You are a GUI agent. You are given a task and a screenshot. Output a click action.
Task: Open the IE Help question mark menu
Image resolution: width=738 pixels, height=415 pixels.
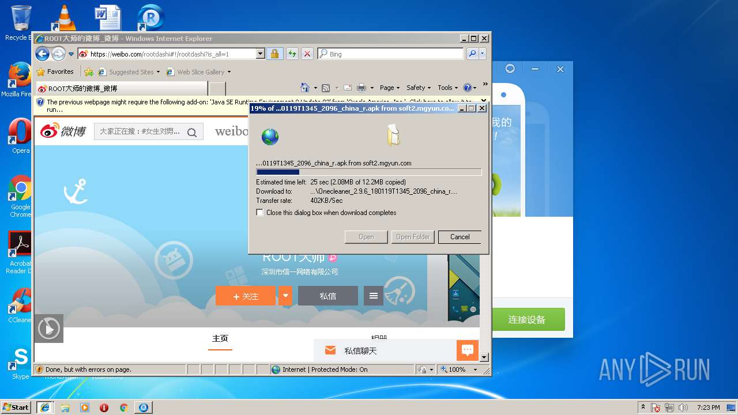pyautogui.click(x=470, y=88)
